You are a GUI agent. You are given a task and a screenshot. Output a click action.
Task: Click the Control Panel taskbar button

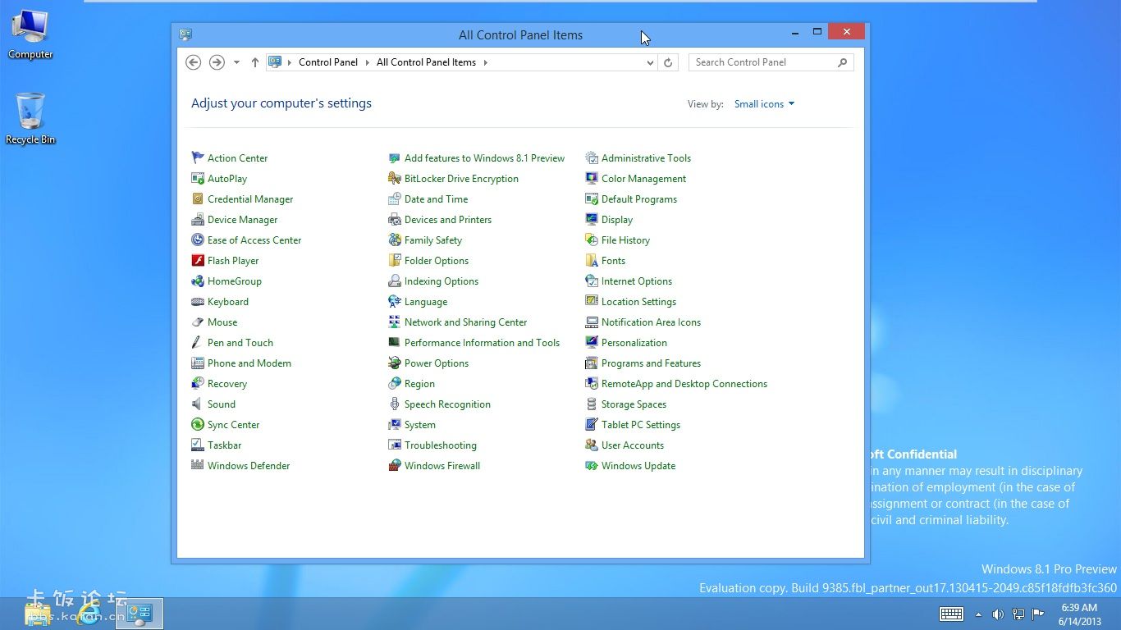click(x=140, y=614)
